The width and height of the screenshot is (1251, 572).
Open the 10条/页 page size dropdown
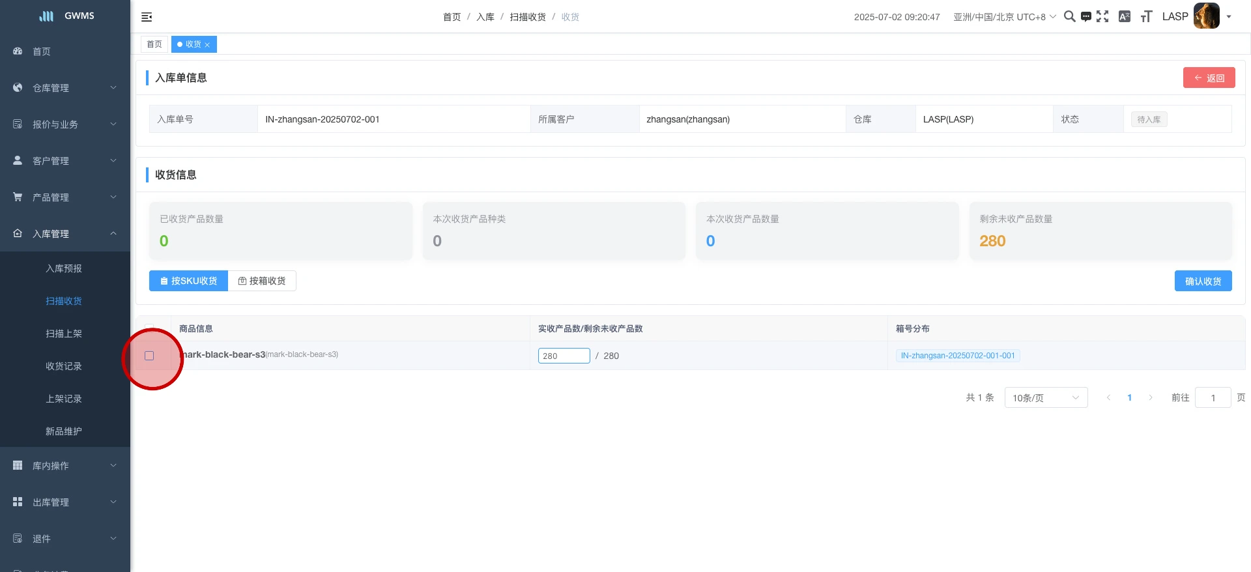1046,397
